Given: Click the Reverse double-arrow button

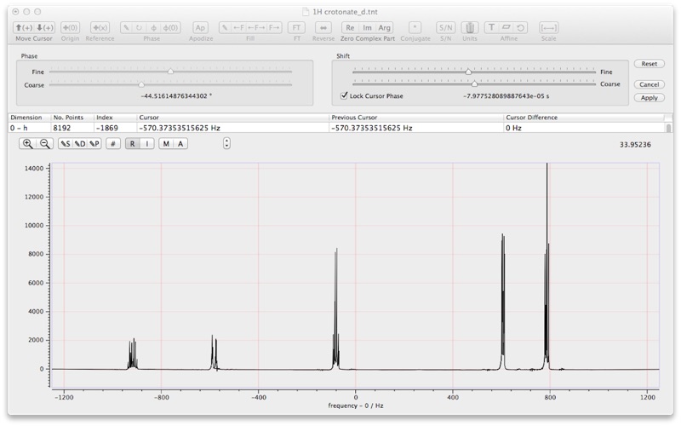Looking at the screenshot, I should coord(323,28).
